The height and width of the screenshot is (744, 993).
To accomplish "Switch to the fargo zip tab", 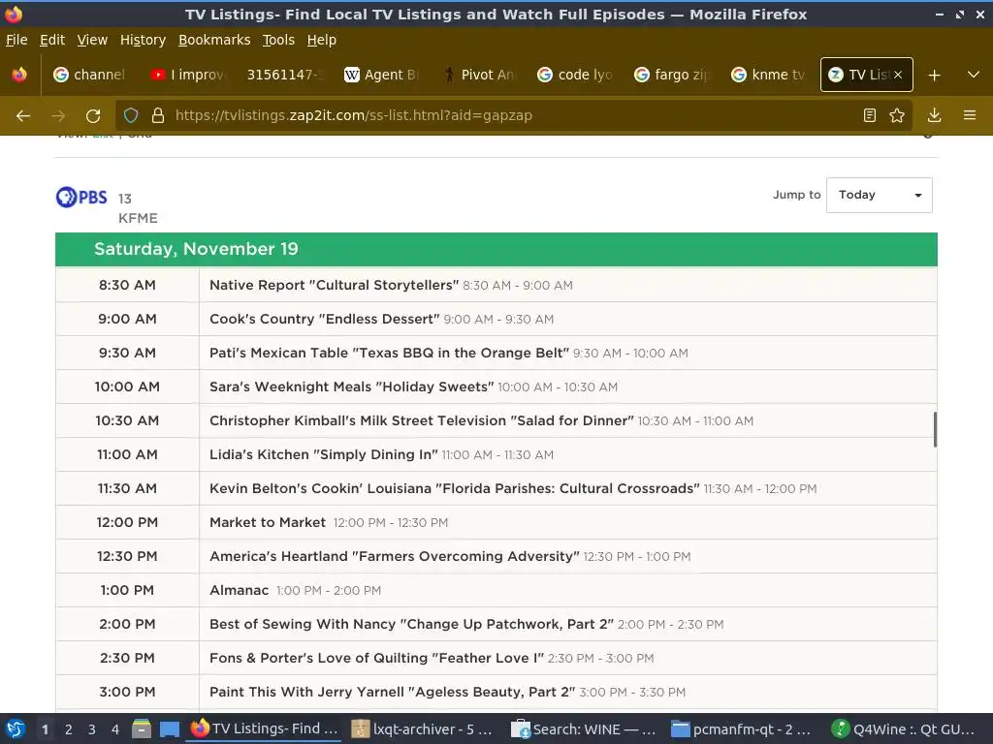I will click(671, 75).
